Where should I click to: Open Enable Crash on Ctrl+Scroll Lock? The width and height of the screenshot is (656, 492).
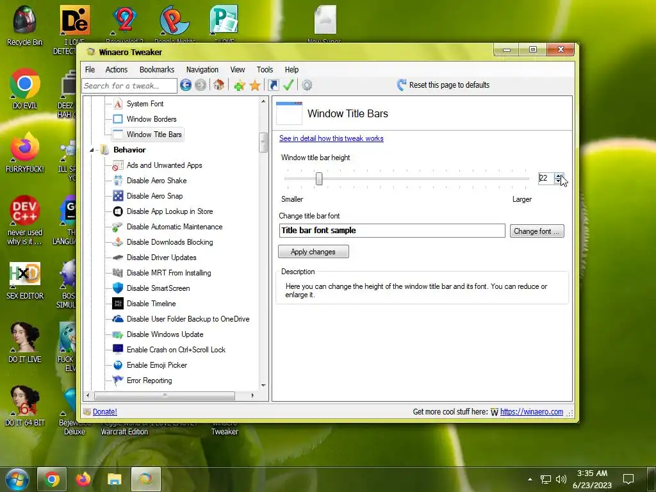[176, 350]
